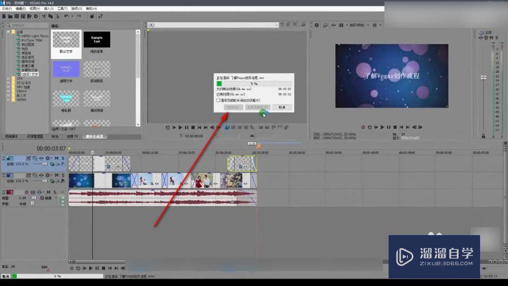Stop trimmer playback
508x286 pixels.
pyautogui.click(x=193, y=128)
